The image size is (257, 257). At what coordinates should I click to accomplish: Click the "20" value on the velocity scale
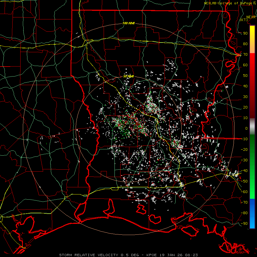pyautogui.click(x=245, y=107)
